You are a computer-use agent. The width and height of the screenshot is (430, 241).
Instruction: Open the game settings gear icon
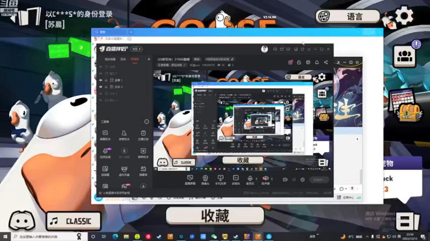coord(404,16)
